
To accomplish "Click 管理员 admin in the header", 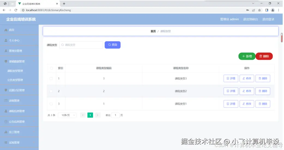I will pyautogui.click(x=229, y=19).
